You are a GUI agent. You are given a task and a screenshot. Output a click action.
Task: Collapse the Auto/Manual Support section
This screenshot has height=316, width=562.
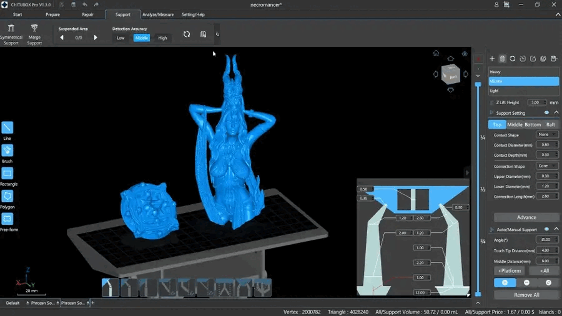(556, 229)
